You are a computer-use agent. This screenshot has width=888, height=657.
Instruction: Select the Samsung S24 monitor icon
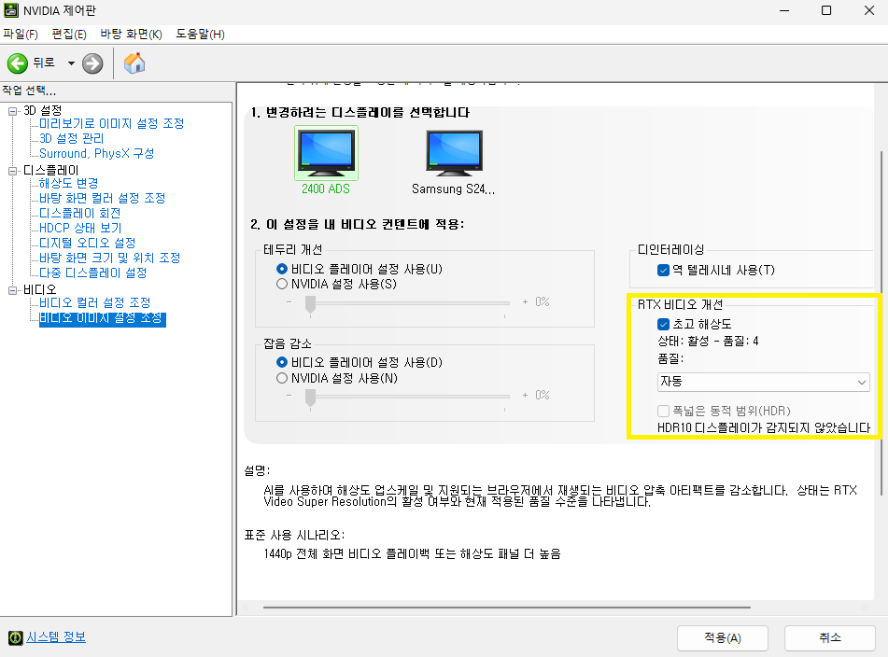(x=454, y=152)
